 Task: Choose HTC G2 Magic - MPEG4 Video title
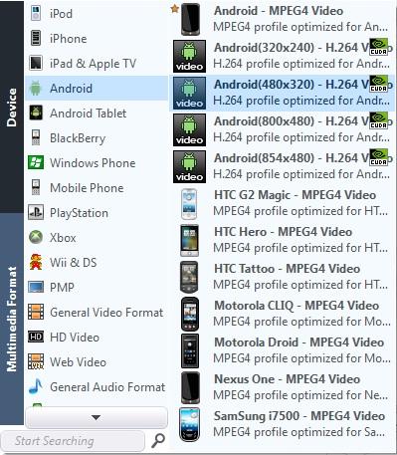(295, 195)
